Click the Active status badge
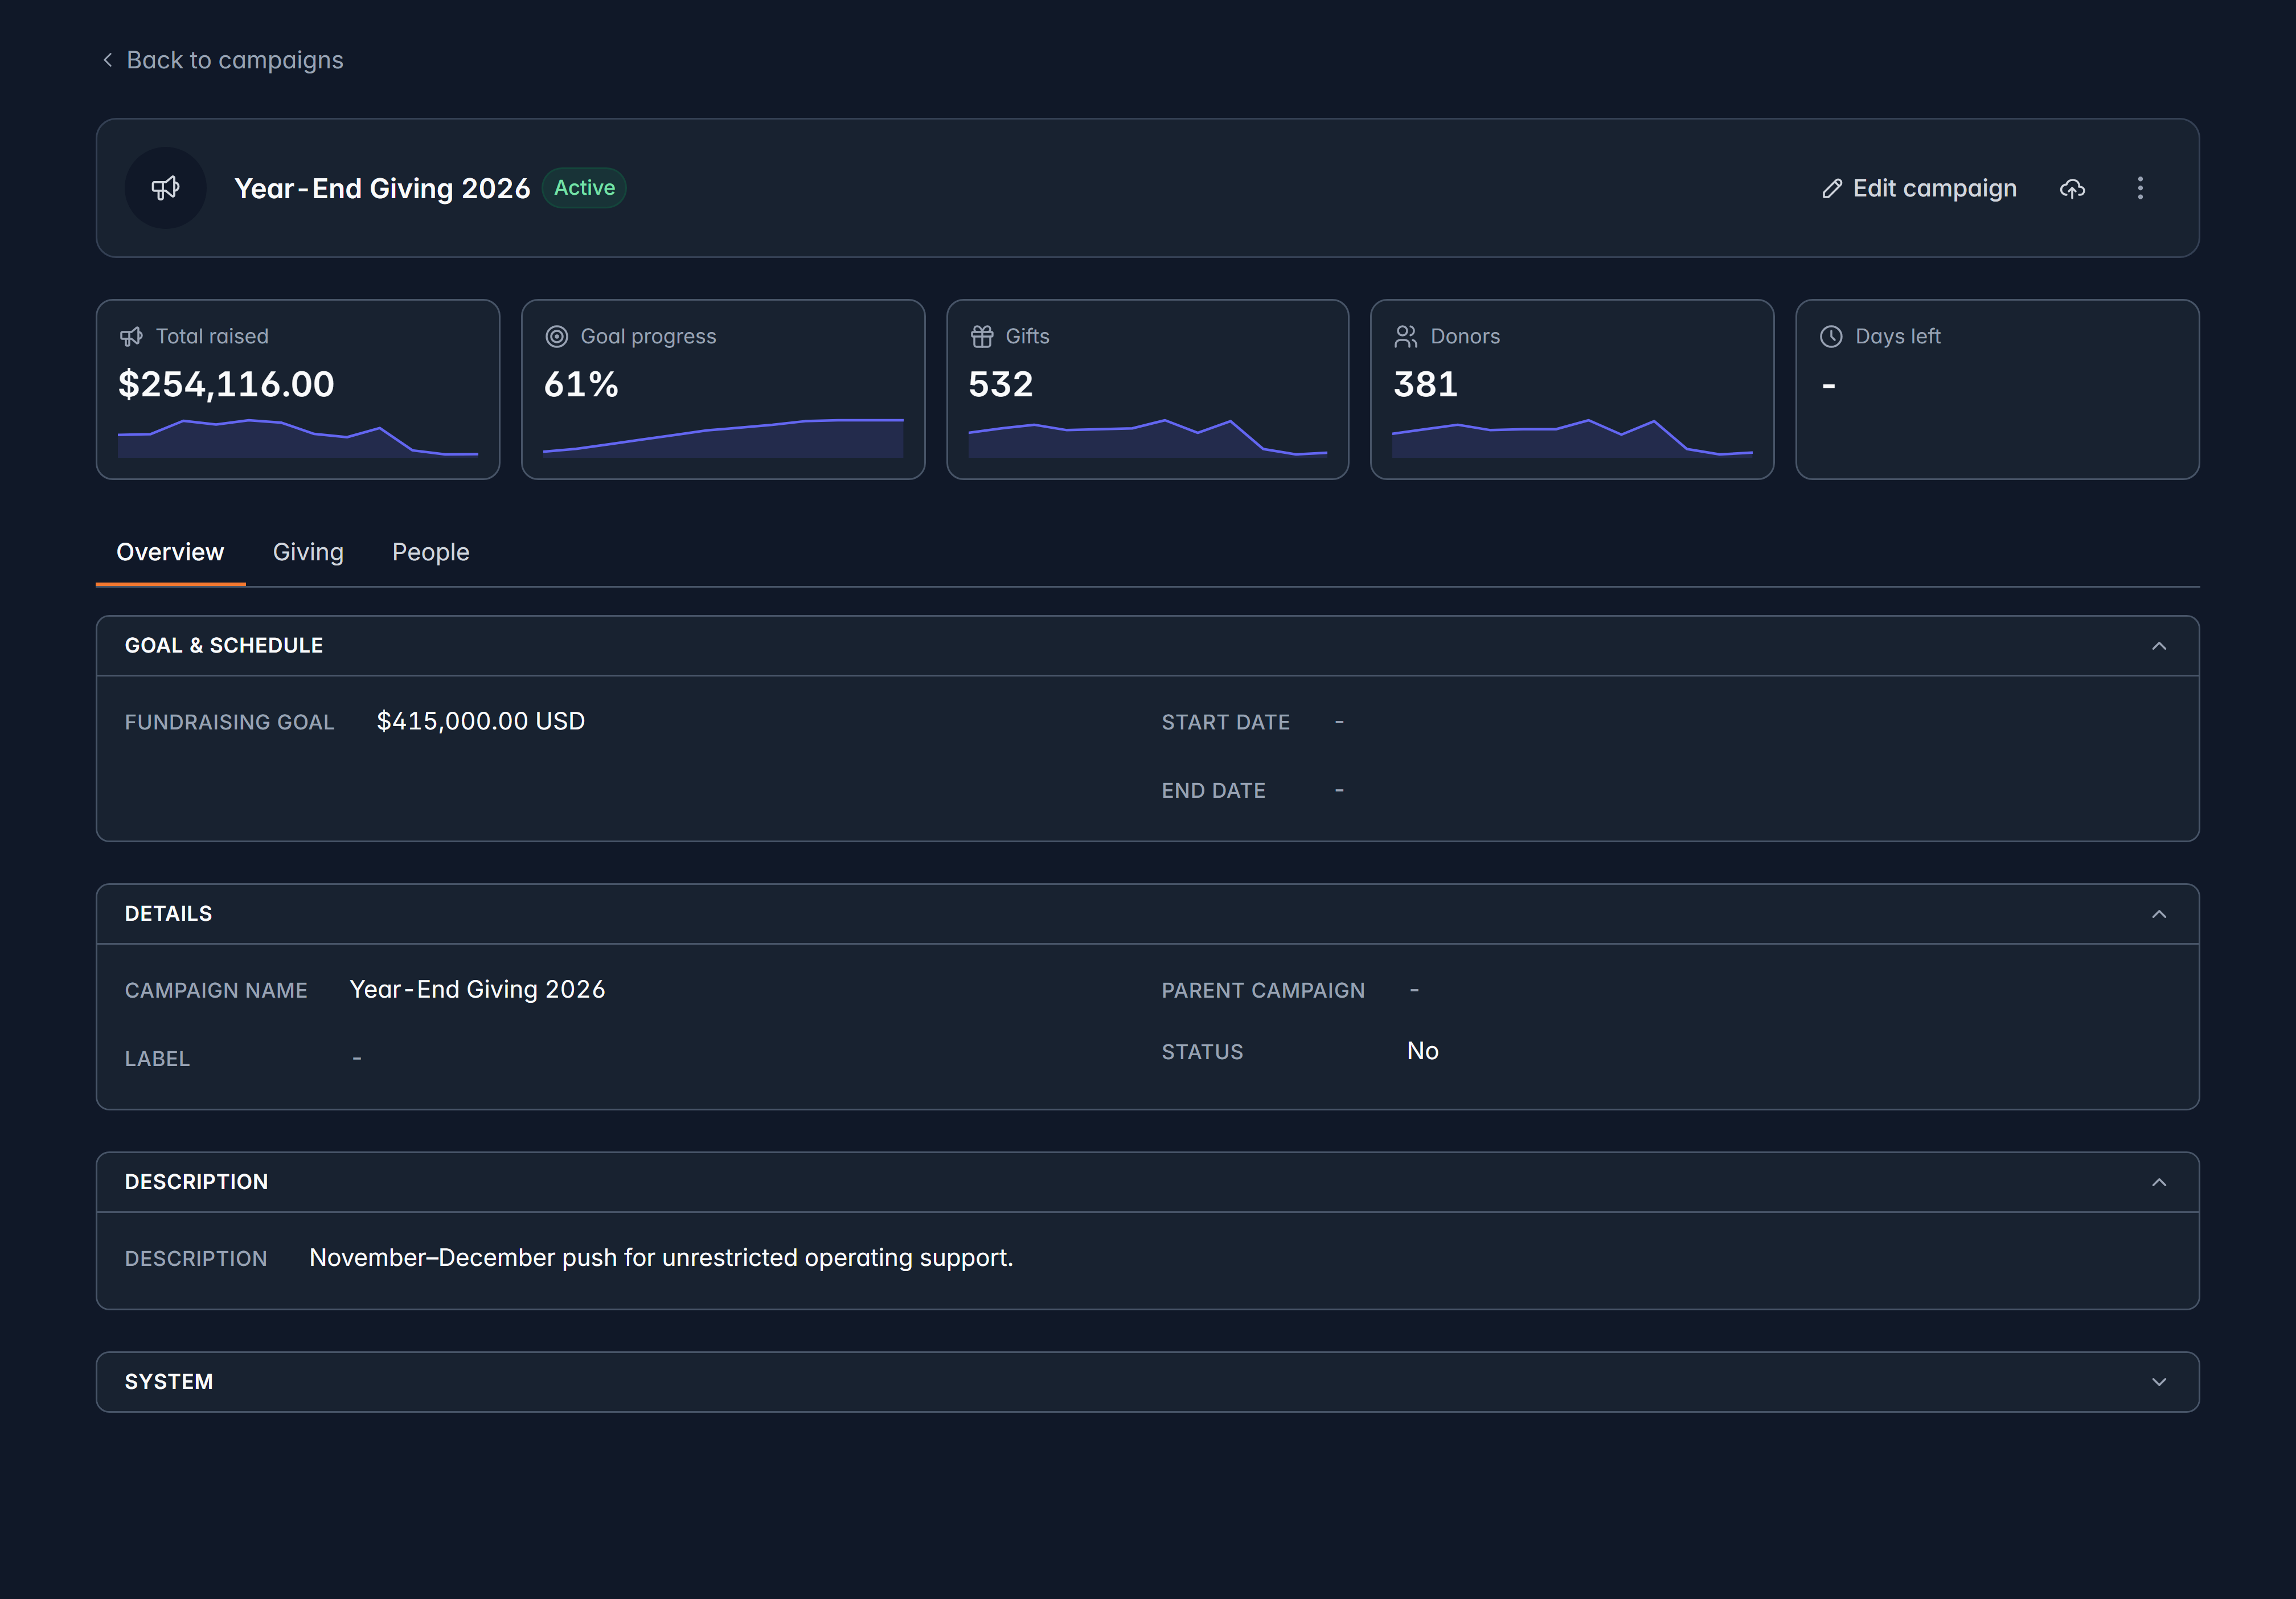The width and height of the screenshot is (2296, 1599). [584, 188]
